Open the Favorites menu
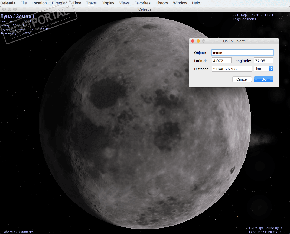Image resolution: width=290 pixels, height=234 pixels. 142,3
